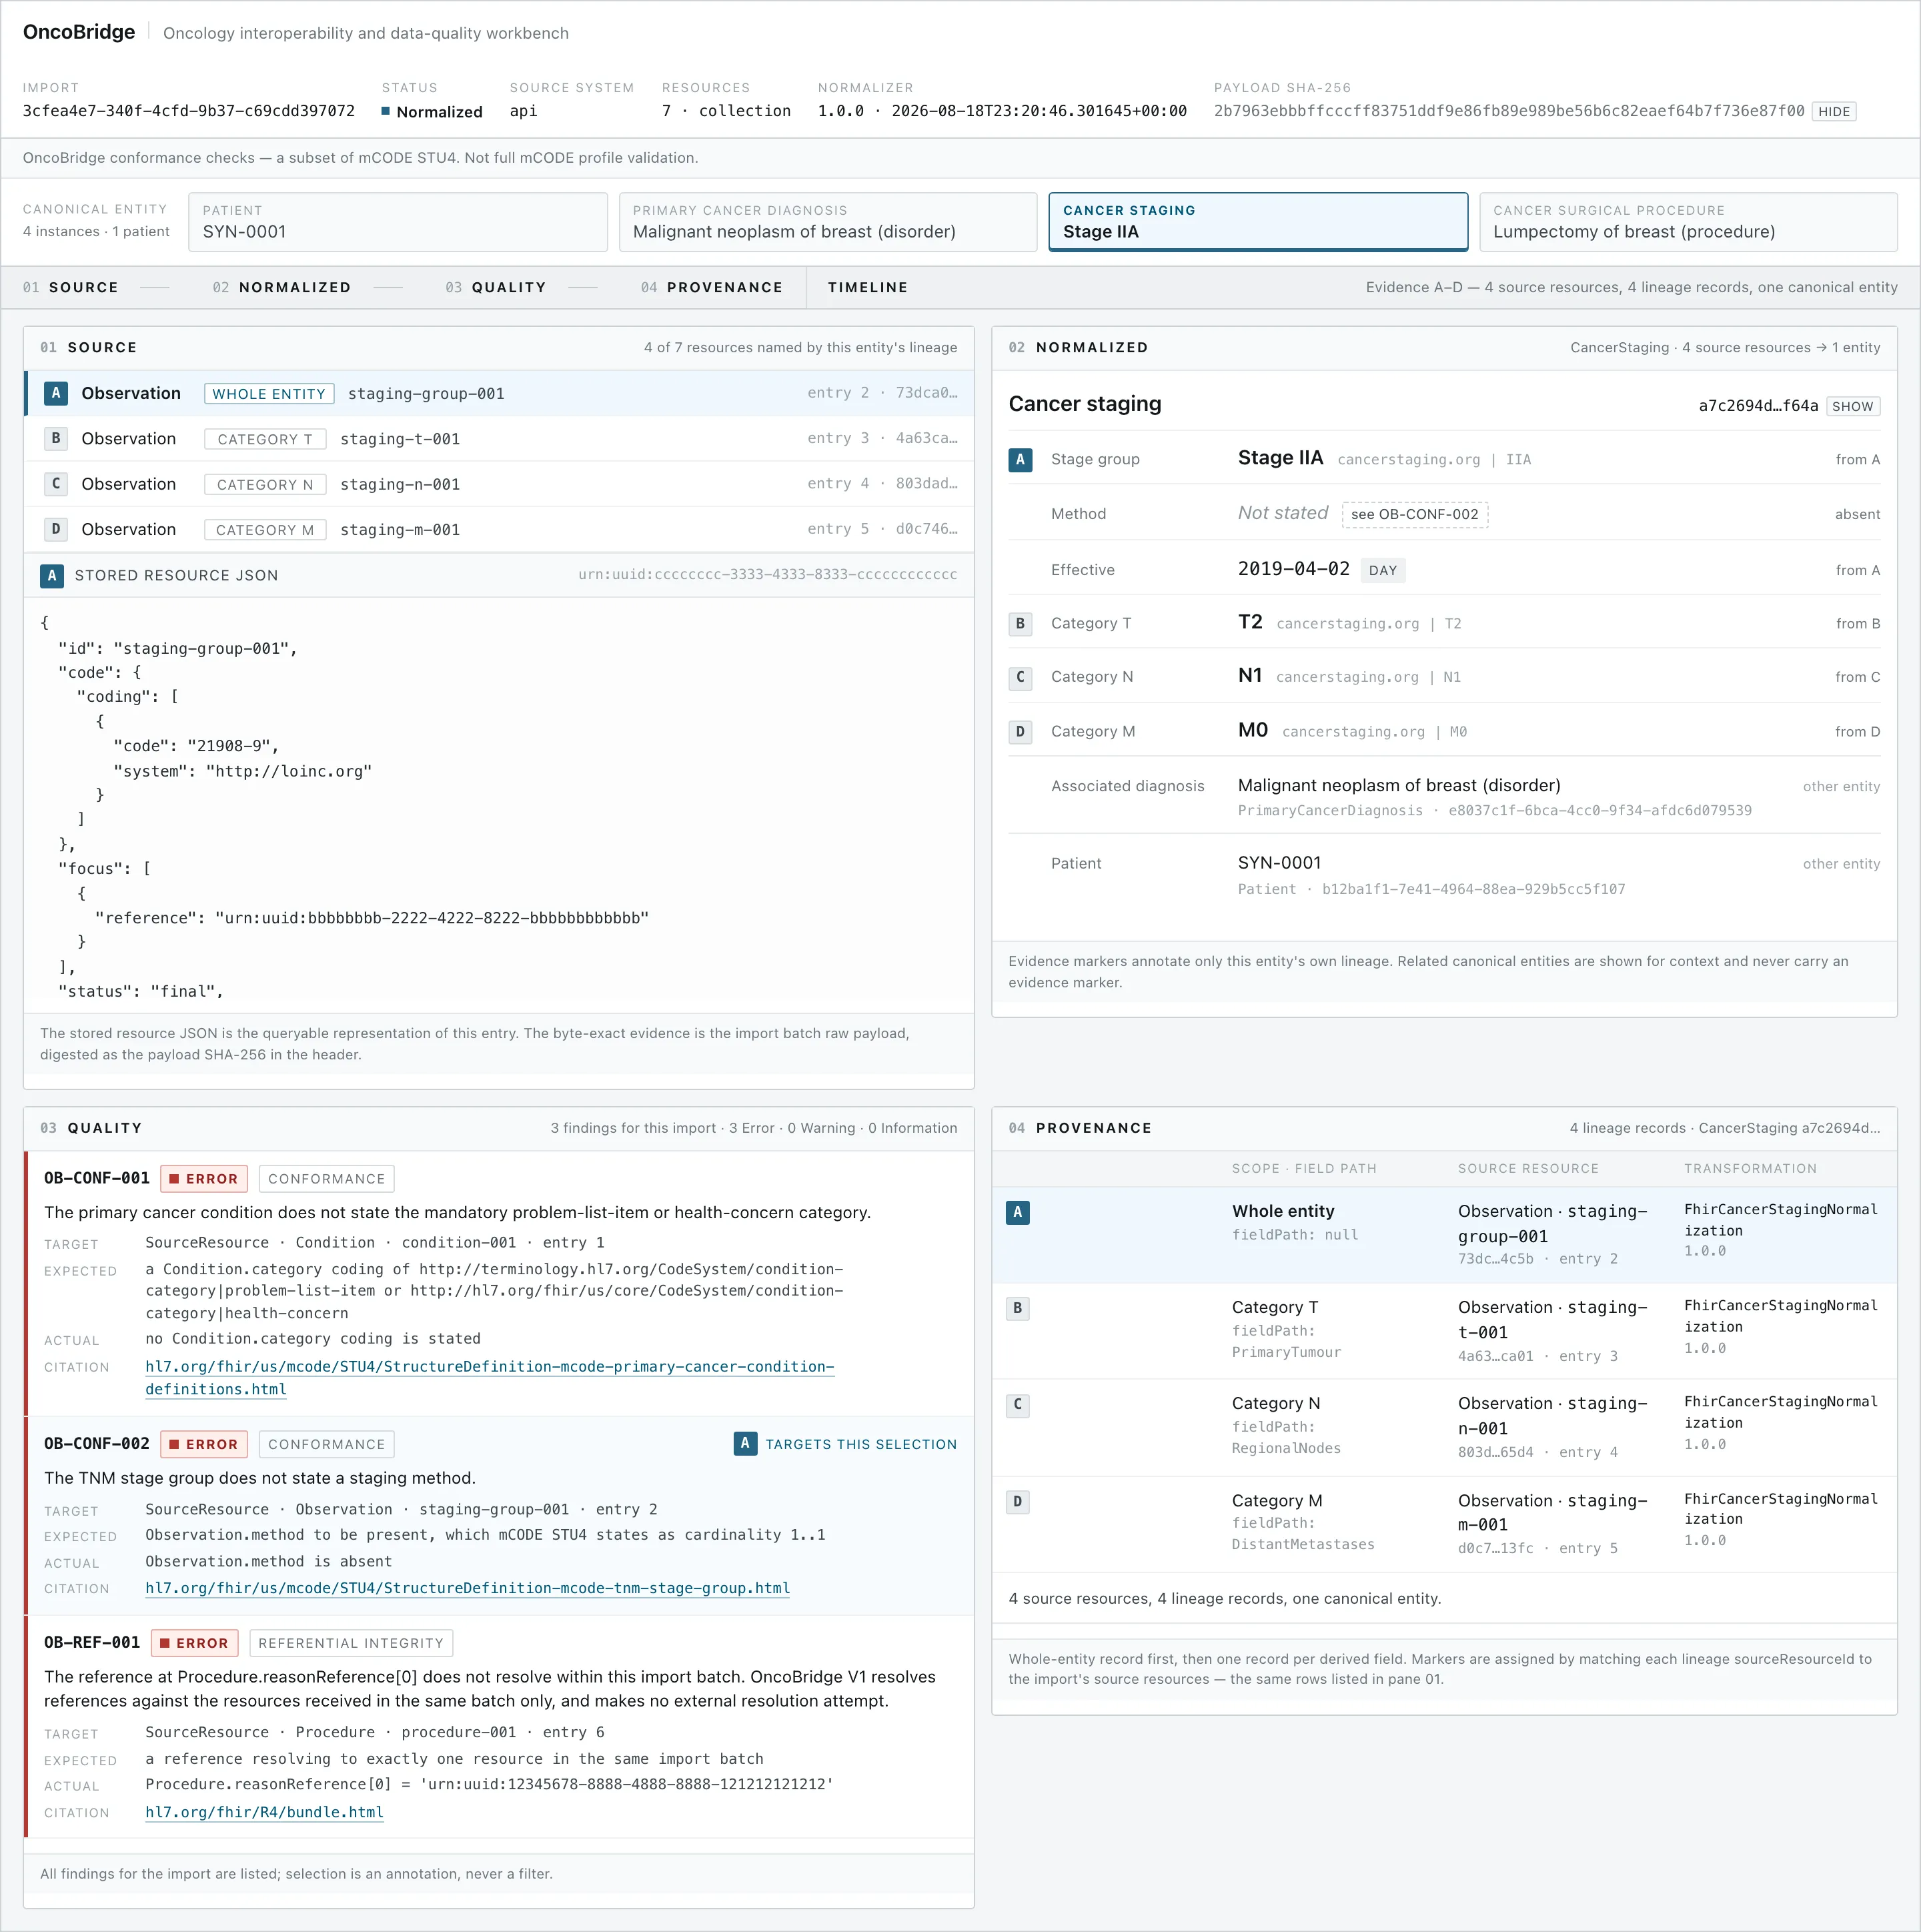Click the C marker on provenance Category N row

pos(1018,1404)
